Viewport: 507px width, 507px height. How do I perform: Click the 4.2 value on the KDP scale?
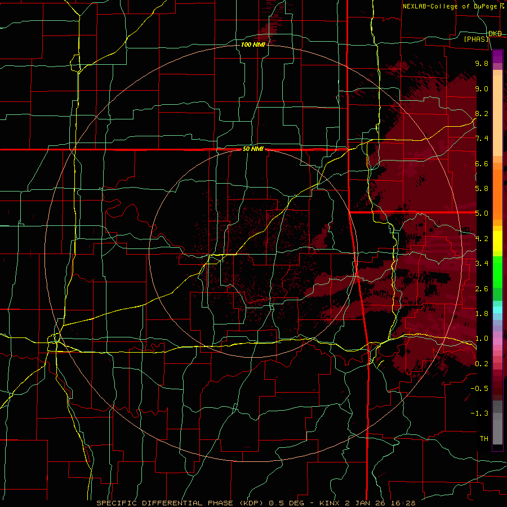point(482,239)
